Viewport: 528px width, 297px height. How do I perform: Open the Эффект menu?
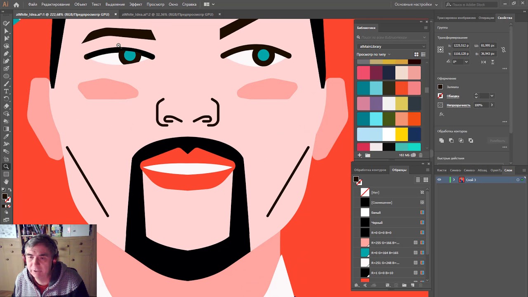[136, 5]
